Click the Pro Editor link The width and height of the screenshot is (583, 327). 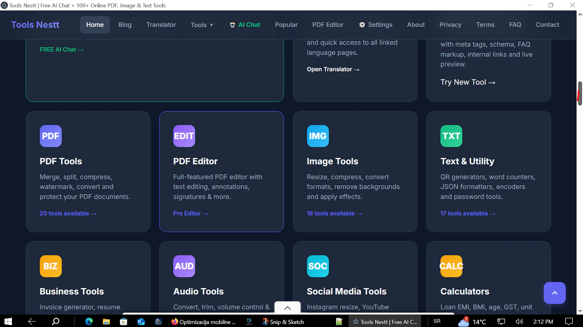[191, 213]
